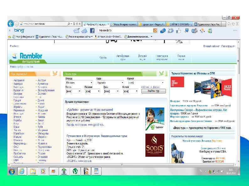The image size is (249, 186).
Task: Click the Rambler Путешествия logo
Action: (x=28, y=58)
